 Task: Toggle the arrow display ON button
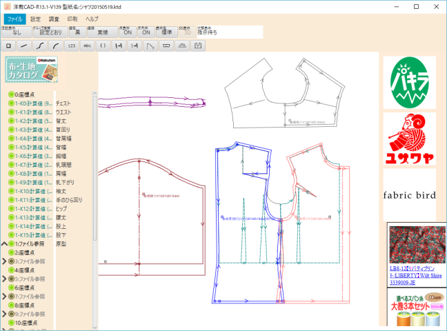[x=146, y=32]
